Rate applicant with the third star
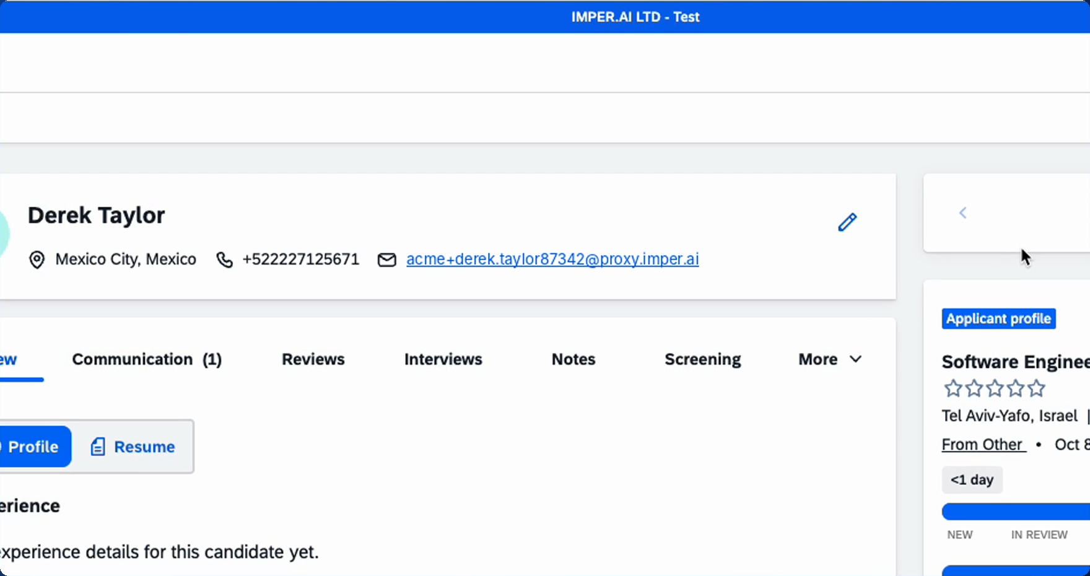 click(995, 388)
